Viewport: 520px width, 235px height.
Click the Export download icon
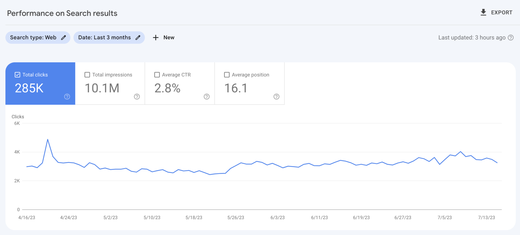(x=483, y=12)
